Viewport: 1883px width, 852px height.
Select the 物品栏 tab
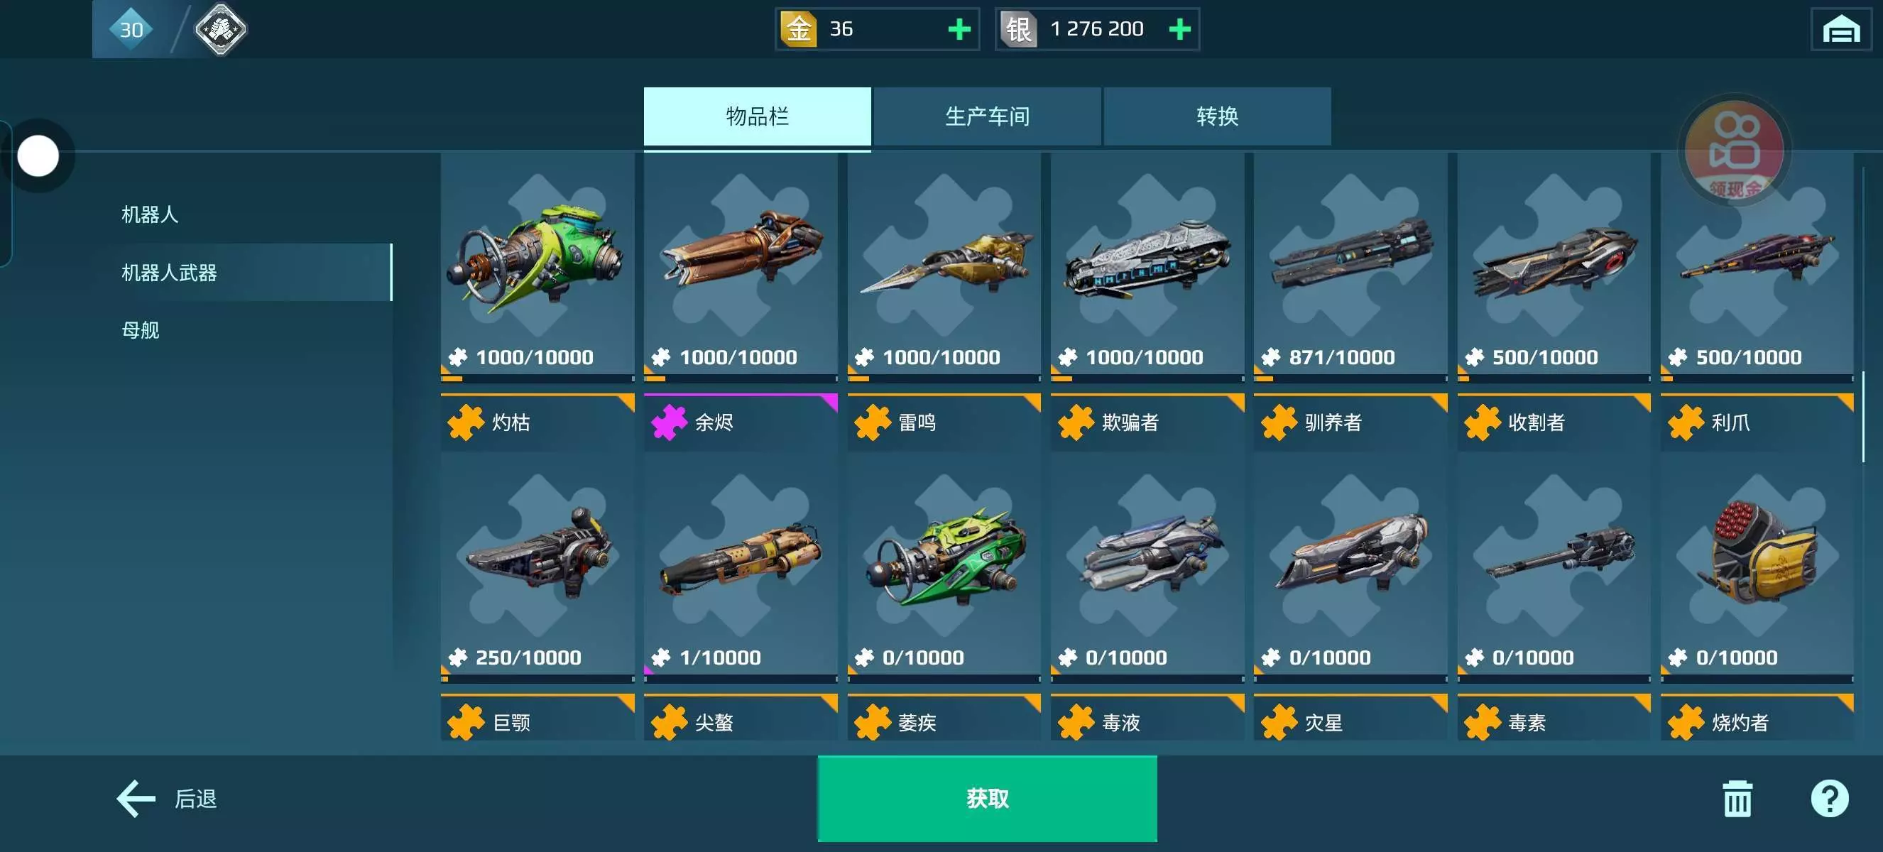[758, 116]
